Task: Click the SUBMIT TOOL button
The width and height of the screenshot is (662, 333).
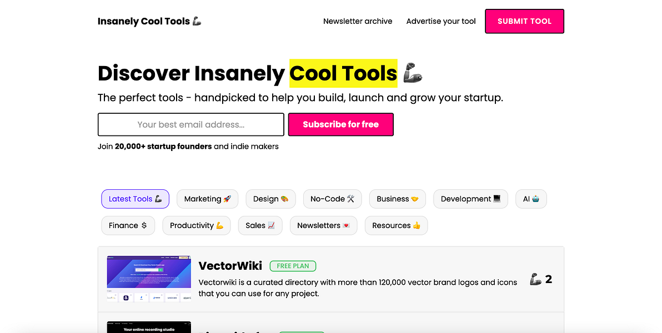Action: (524, 21)
